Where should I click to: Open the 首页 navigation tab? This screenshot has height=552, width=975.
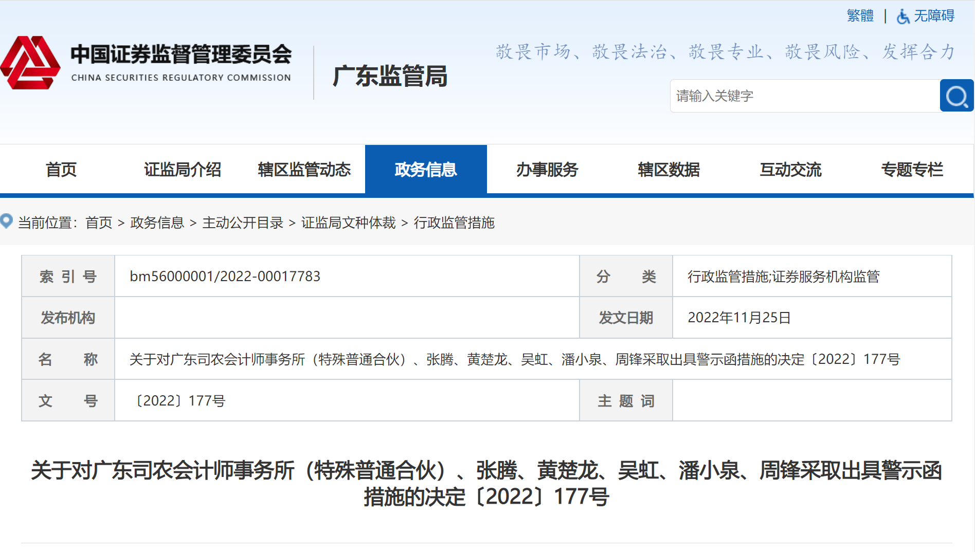pos(61,170)
